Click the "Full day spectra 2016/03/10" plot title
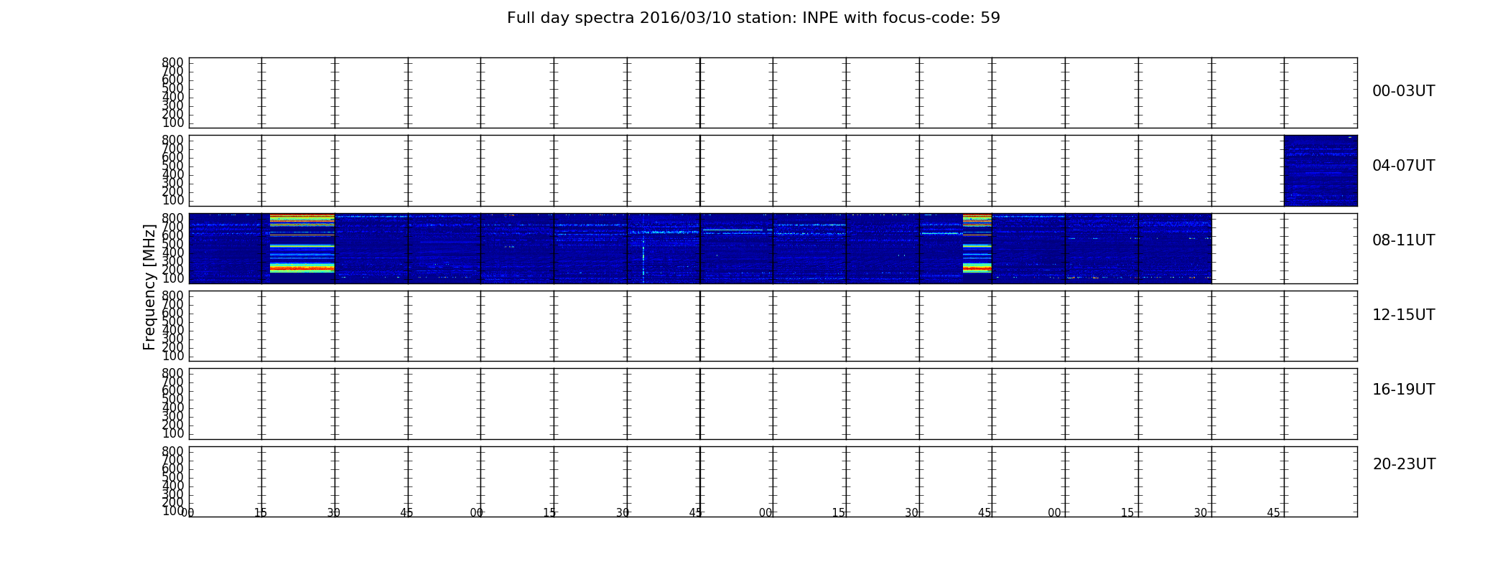This screenshot has width=1508, height=574. [x=753, y=18]
